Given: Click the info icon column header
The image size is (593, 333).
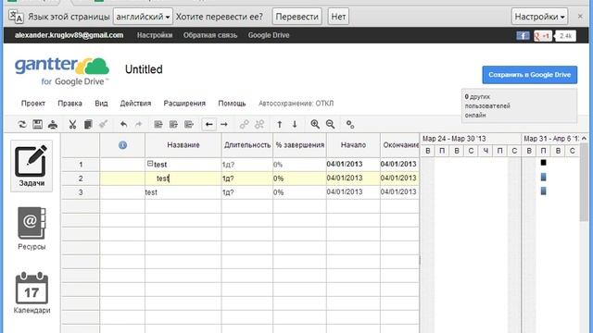Looking at the screenshot, I should pyautogui.click(x=122, y=145).
